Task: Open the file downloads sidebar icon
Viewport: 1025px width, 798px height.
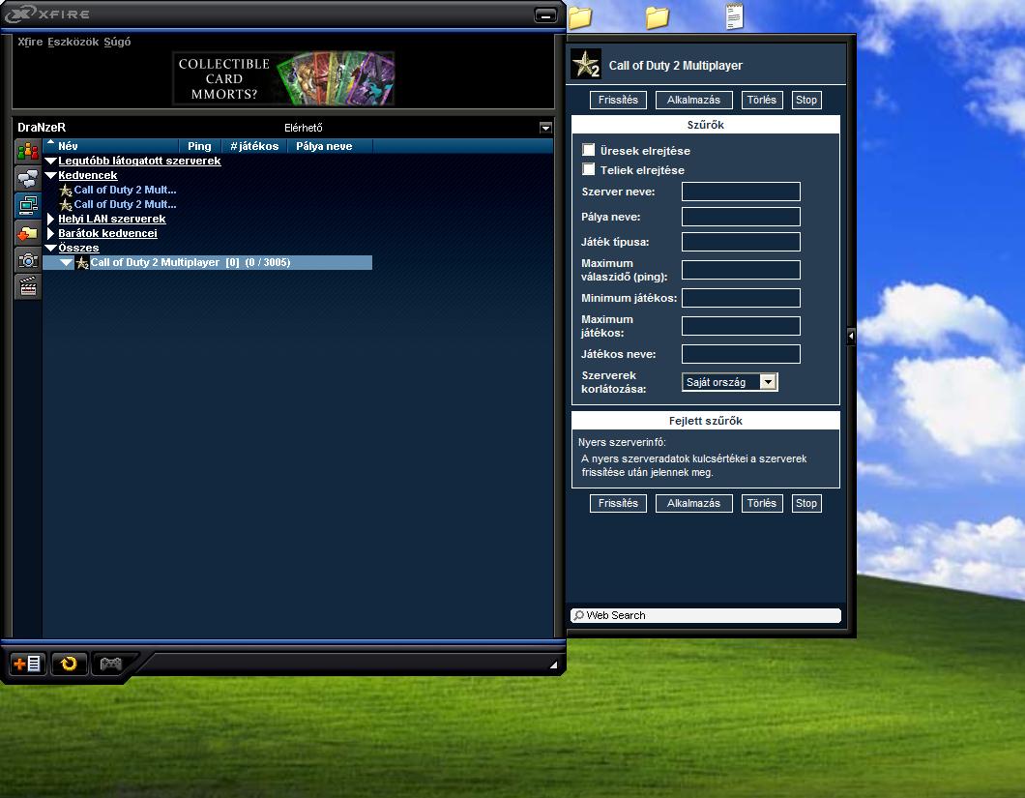Action: click(x=27, y=233)
